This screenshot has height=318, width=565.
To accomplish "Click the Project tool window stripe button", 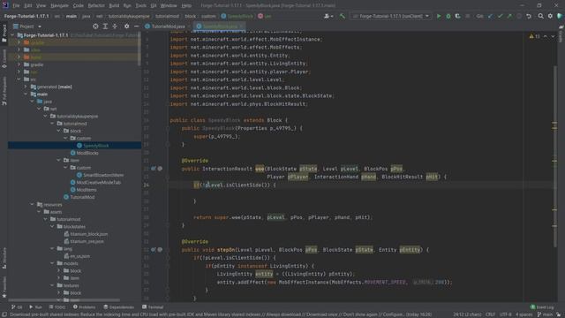I will point(4,33).
